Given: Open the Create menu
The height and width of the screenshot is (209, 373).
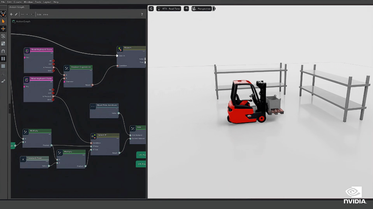Looking at the screenshot, I should pos(18,2).
